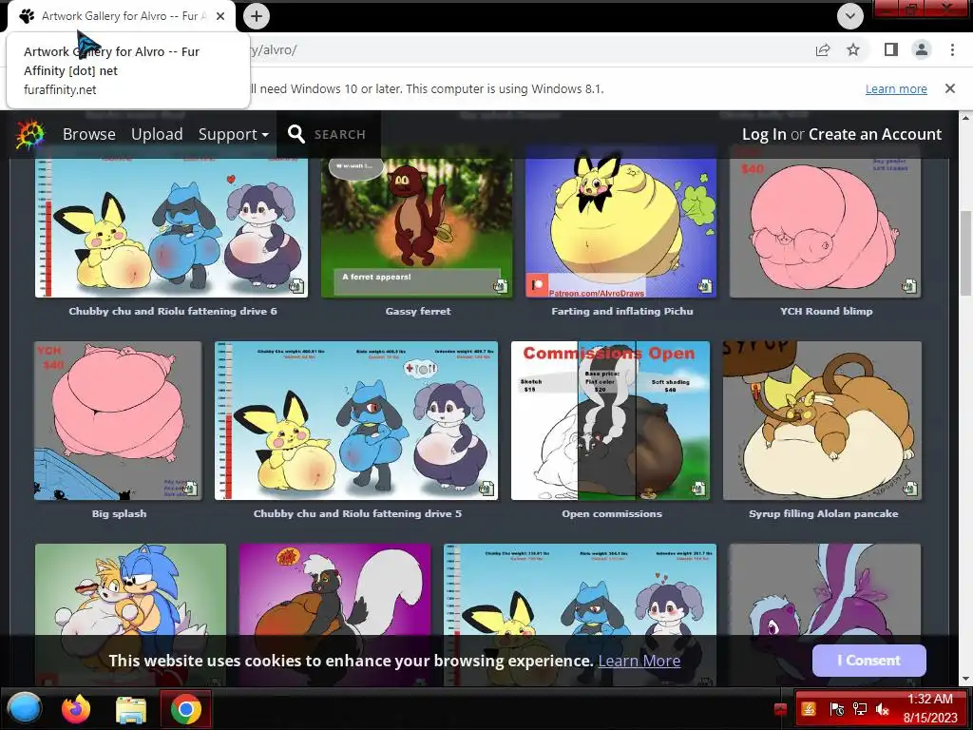Click file type icon on fattening drive 5 thumbnail

tap(486, 488)
